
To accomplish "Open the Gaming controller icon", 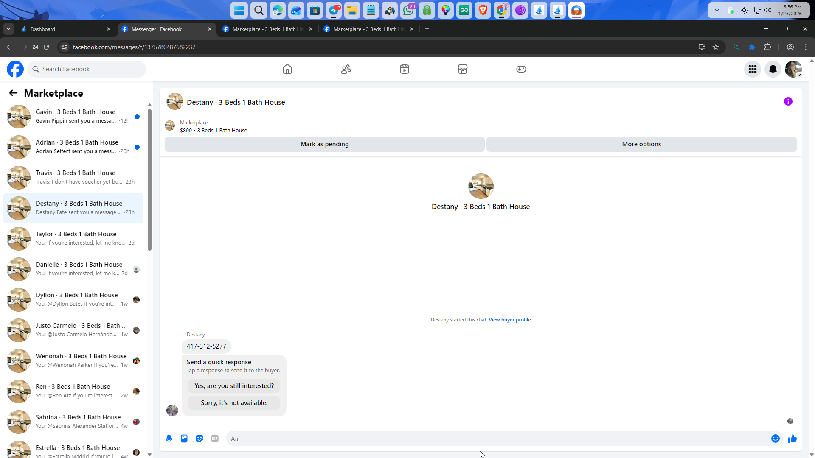I will pos(521,69).
